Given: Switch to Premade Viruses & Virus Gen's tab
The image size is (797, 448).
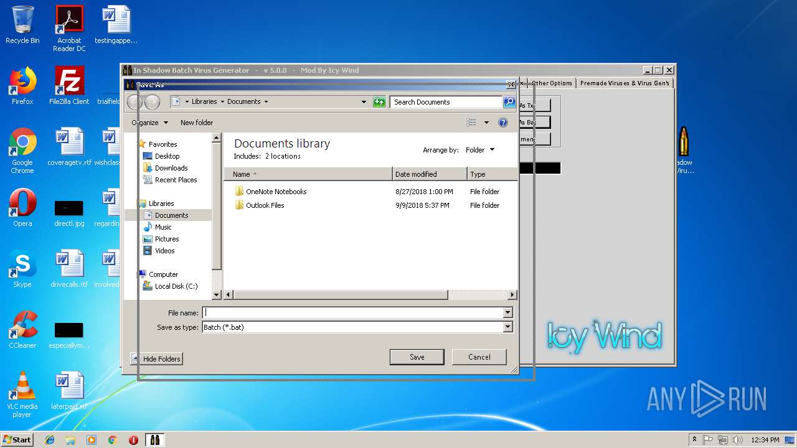Looking at the screenshot, I should click(x=625, y=83).
